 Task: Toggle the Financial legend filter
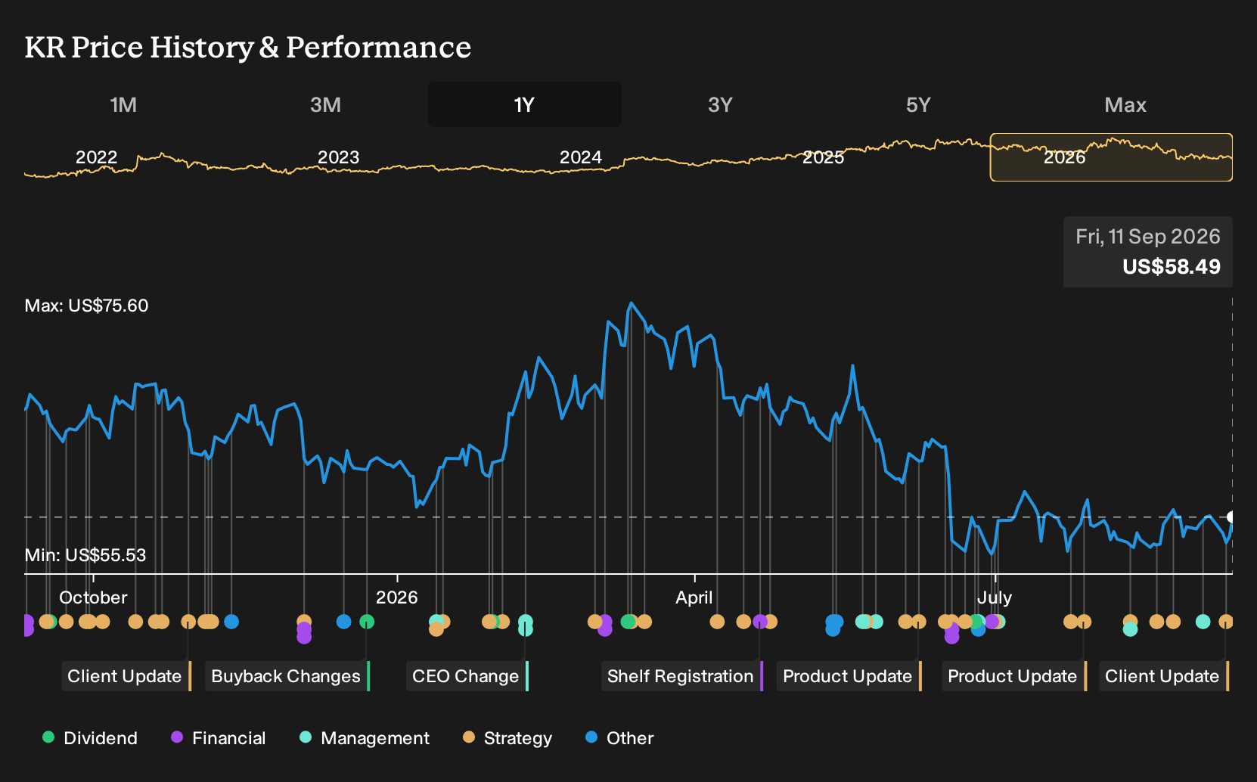(218, 738)
